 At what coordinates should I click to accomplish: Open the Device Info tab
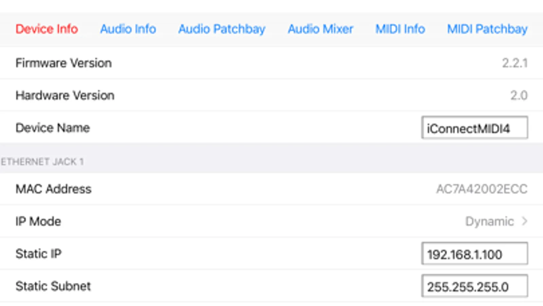[47, 29]
